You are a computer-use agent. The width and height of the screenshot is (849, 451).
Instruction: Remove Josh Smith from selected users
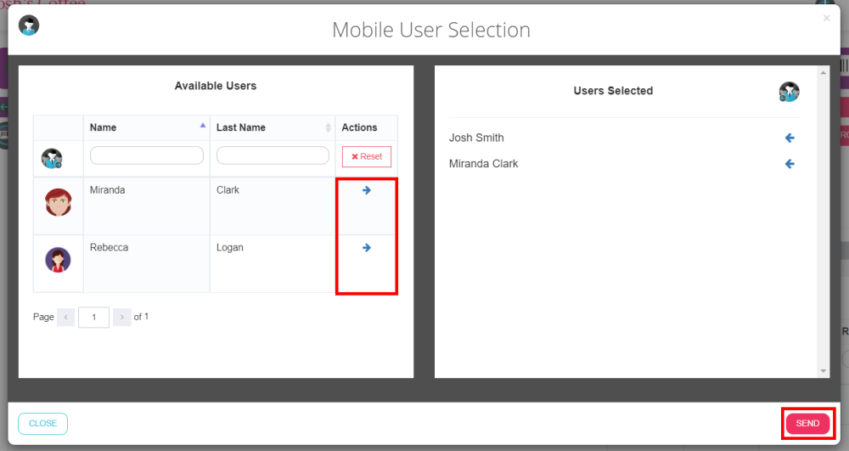point(790,138)
